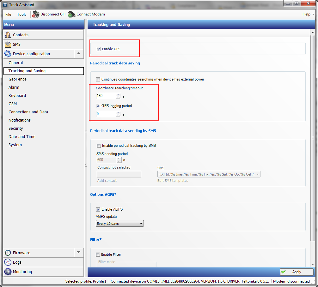Open the Monitoring panel
Image resolution: width=318 pixels, height=287 pixels.
pos(43,272)
